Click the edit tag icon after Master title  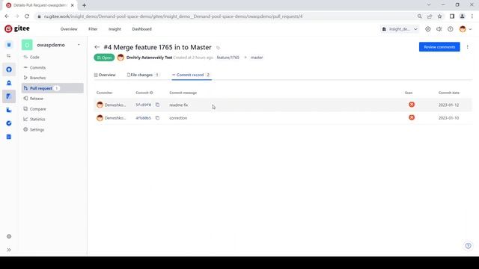point(218,48)
